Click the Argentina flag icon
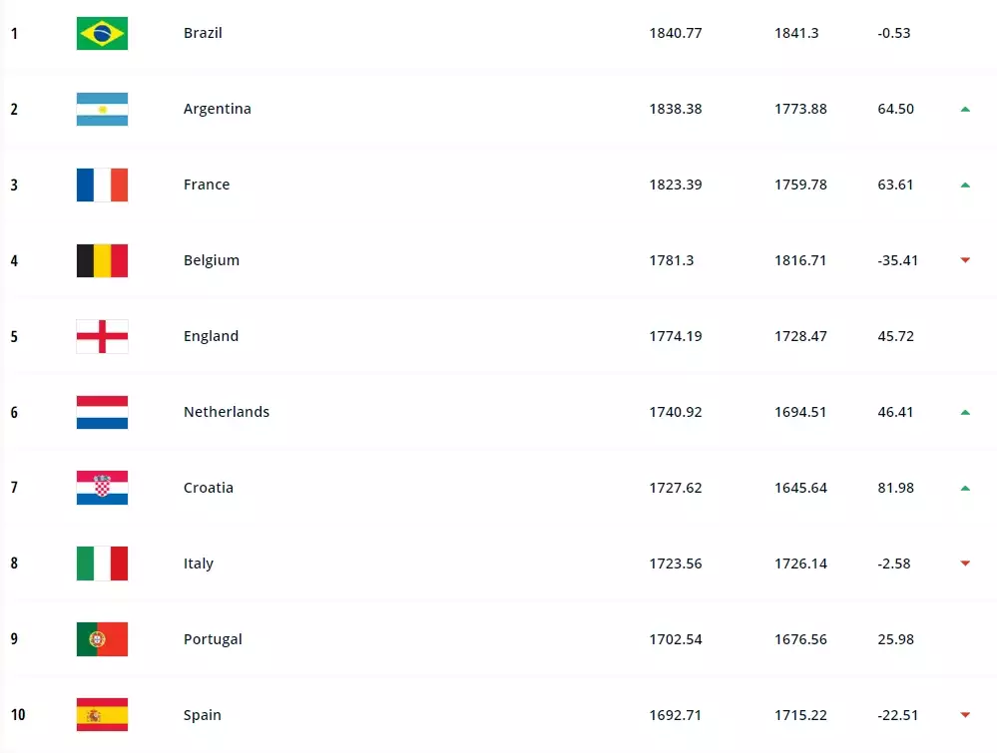Image resolution: width=997 pixels, height=753 pixels. (x=102, y=109)
